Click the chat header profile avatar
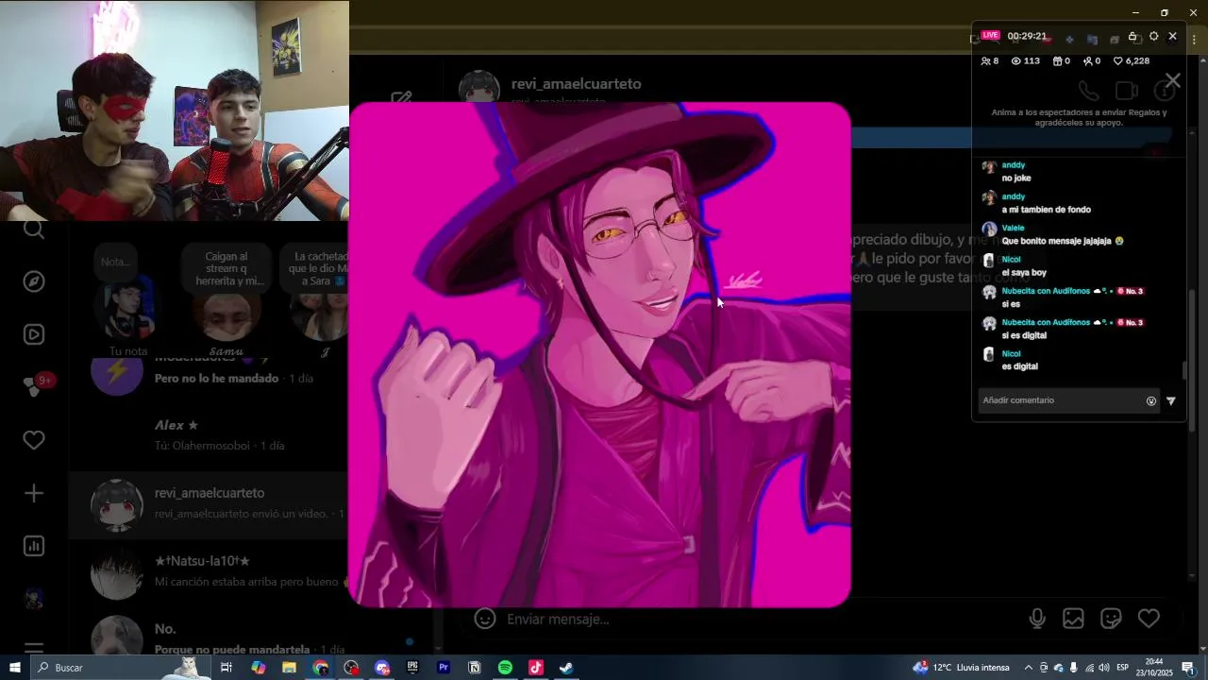1208x680 pixels. pos(478,89)
